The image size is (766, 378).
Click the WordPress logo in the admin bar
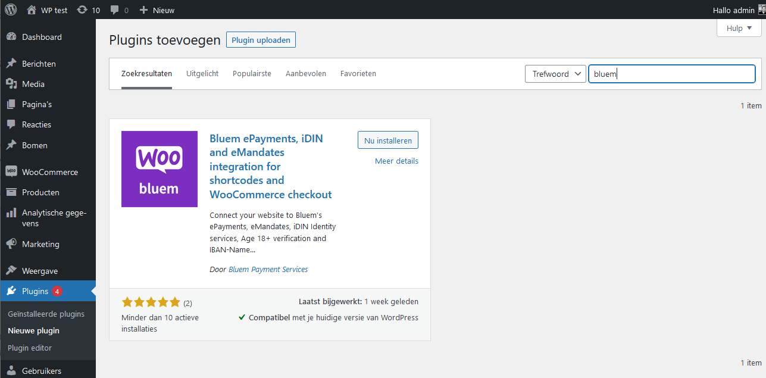click(x=10, y=10)
